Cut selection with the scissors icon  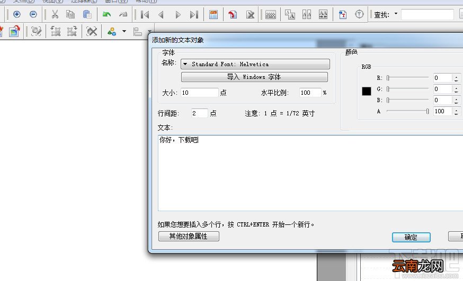(55, 14)
